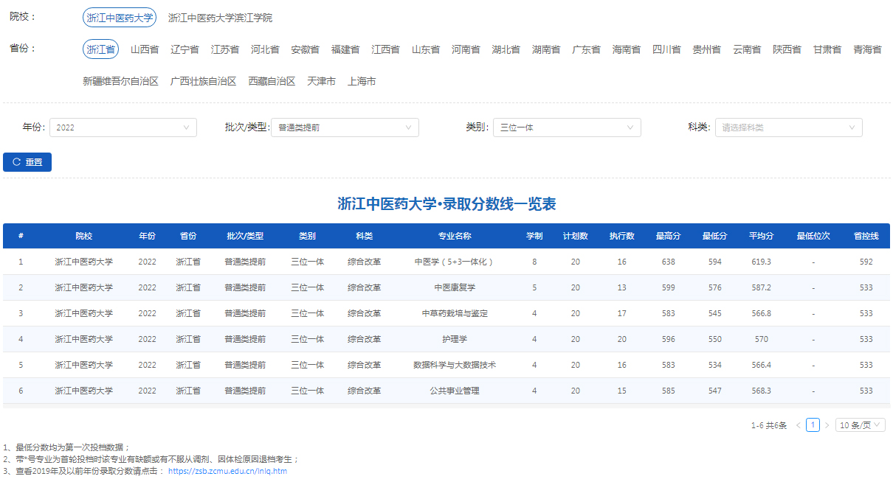The height and width of the screenshot is (482, 893).
Task: Select 上海市 municipality
Action: [x=362, y=81]
